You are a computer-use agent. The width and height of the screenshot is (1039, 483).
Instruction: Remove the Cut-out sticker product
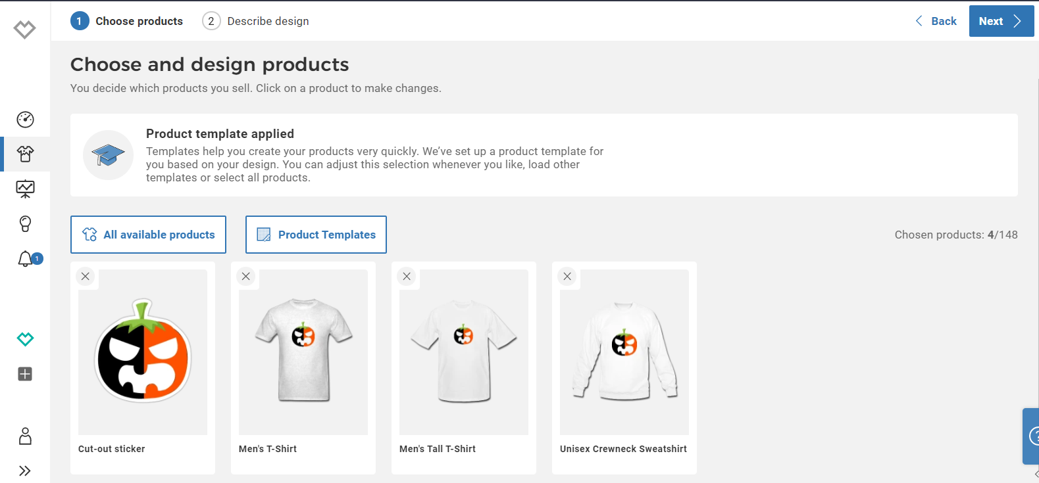point(86,276)
